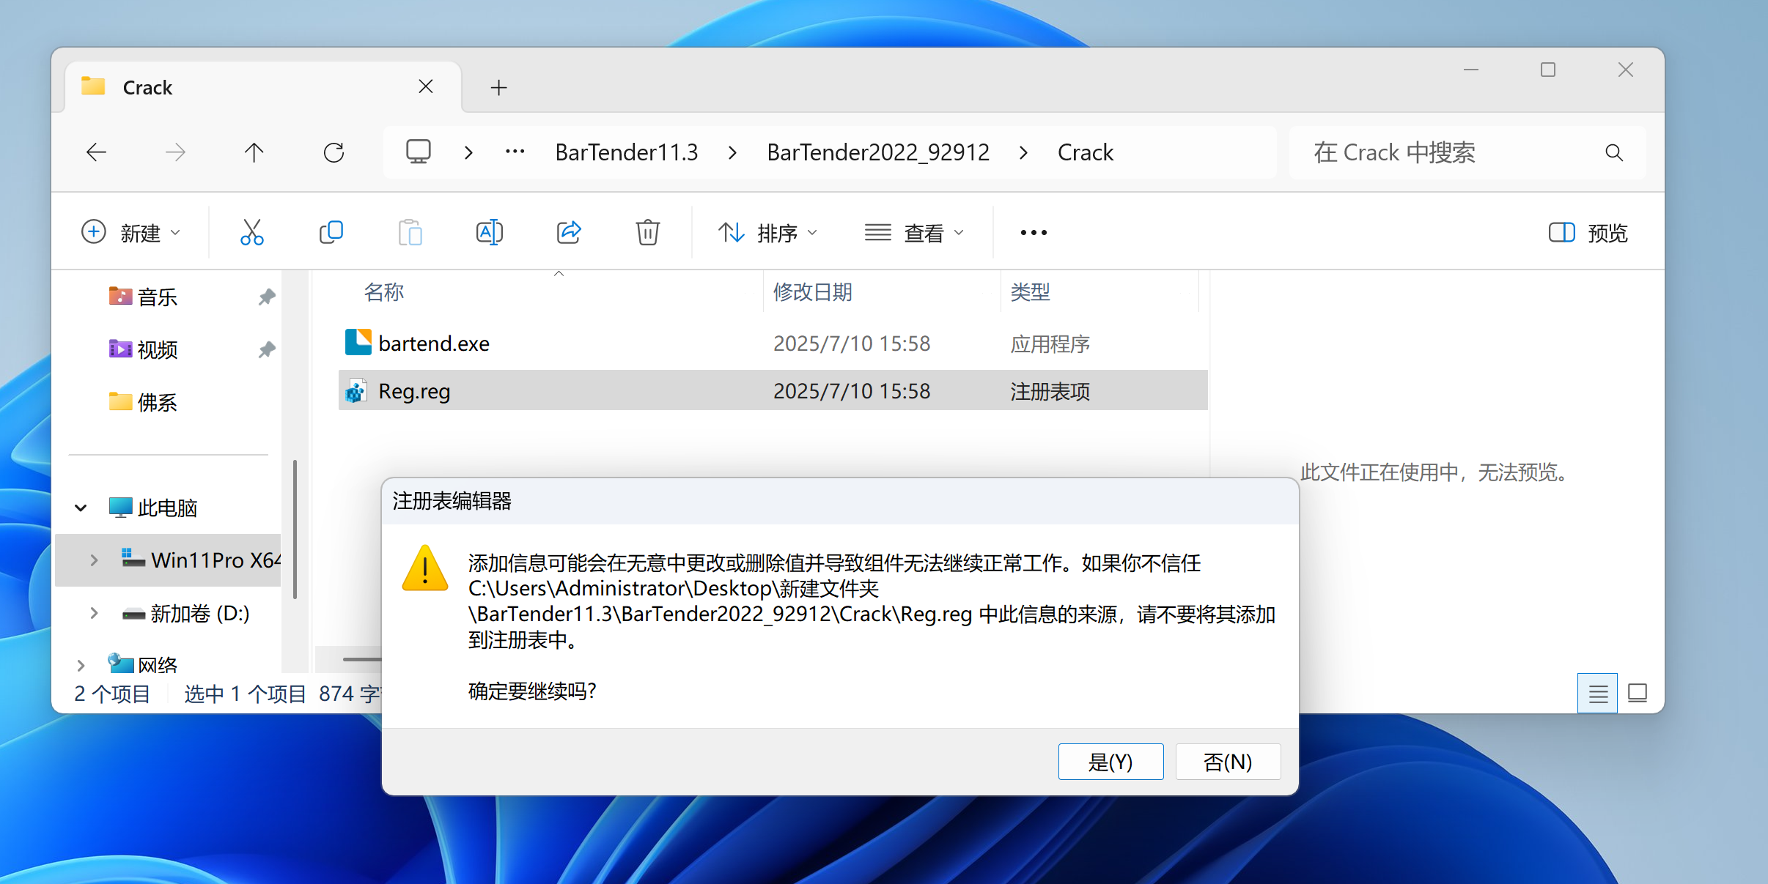Switch to details list view icon

pos(1598,693)
